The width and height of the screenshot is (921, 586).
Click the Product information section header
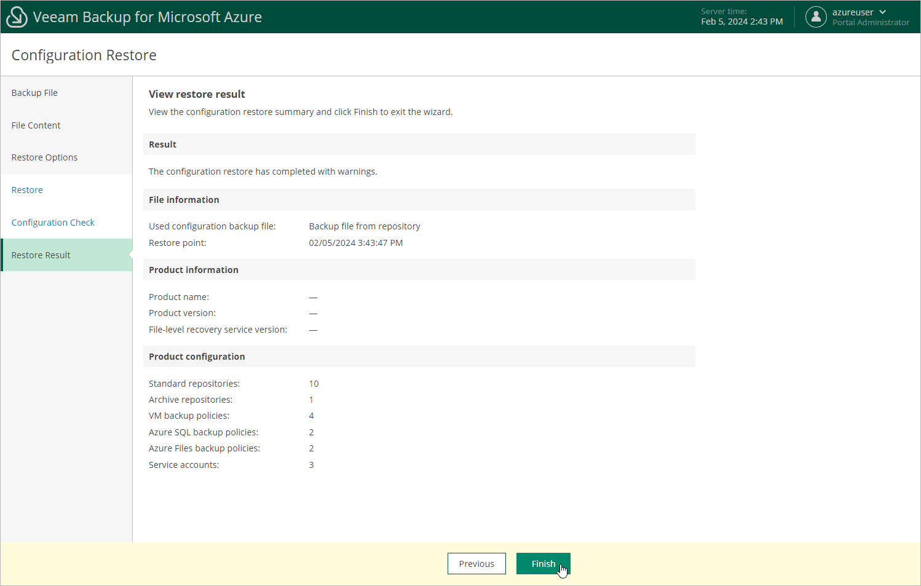click(x=419, y=270)
